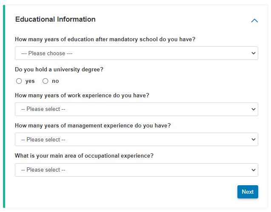Expand the management experience years dropdown
This screenshot has height=212, width=271.
pos(136,139)
